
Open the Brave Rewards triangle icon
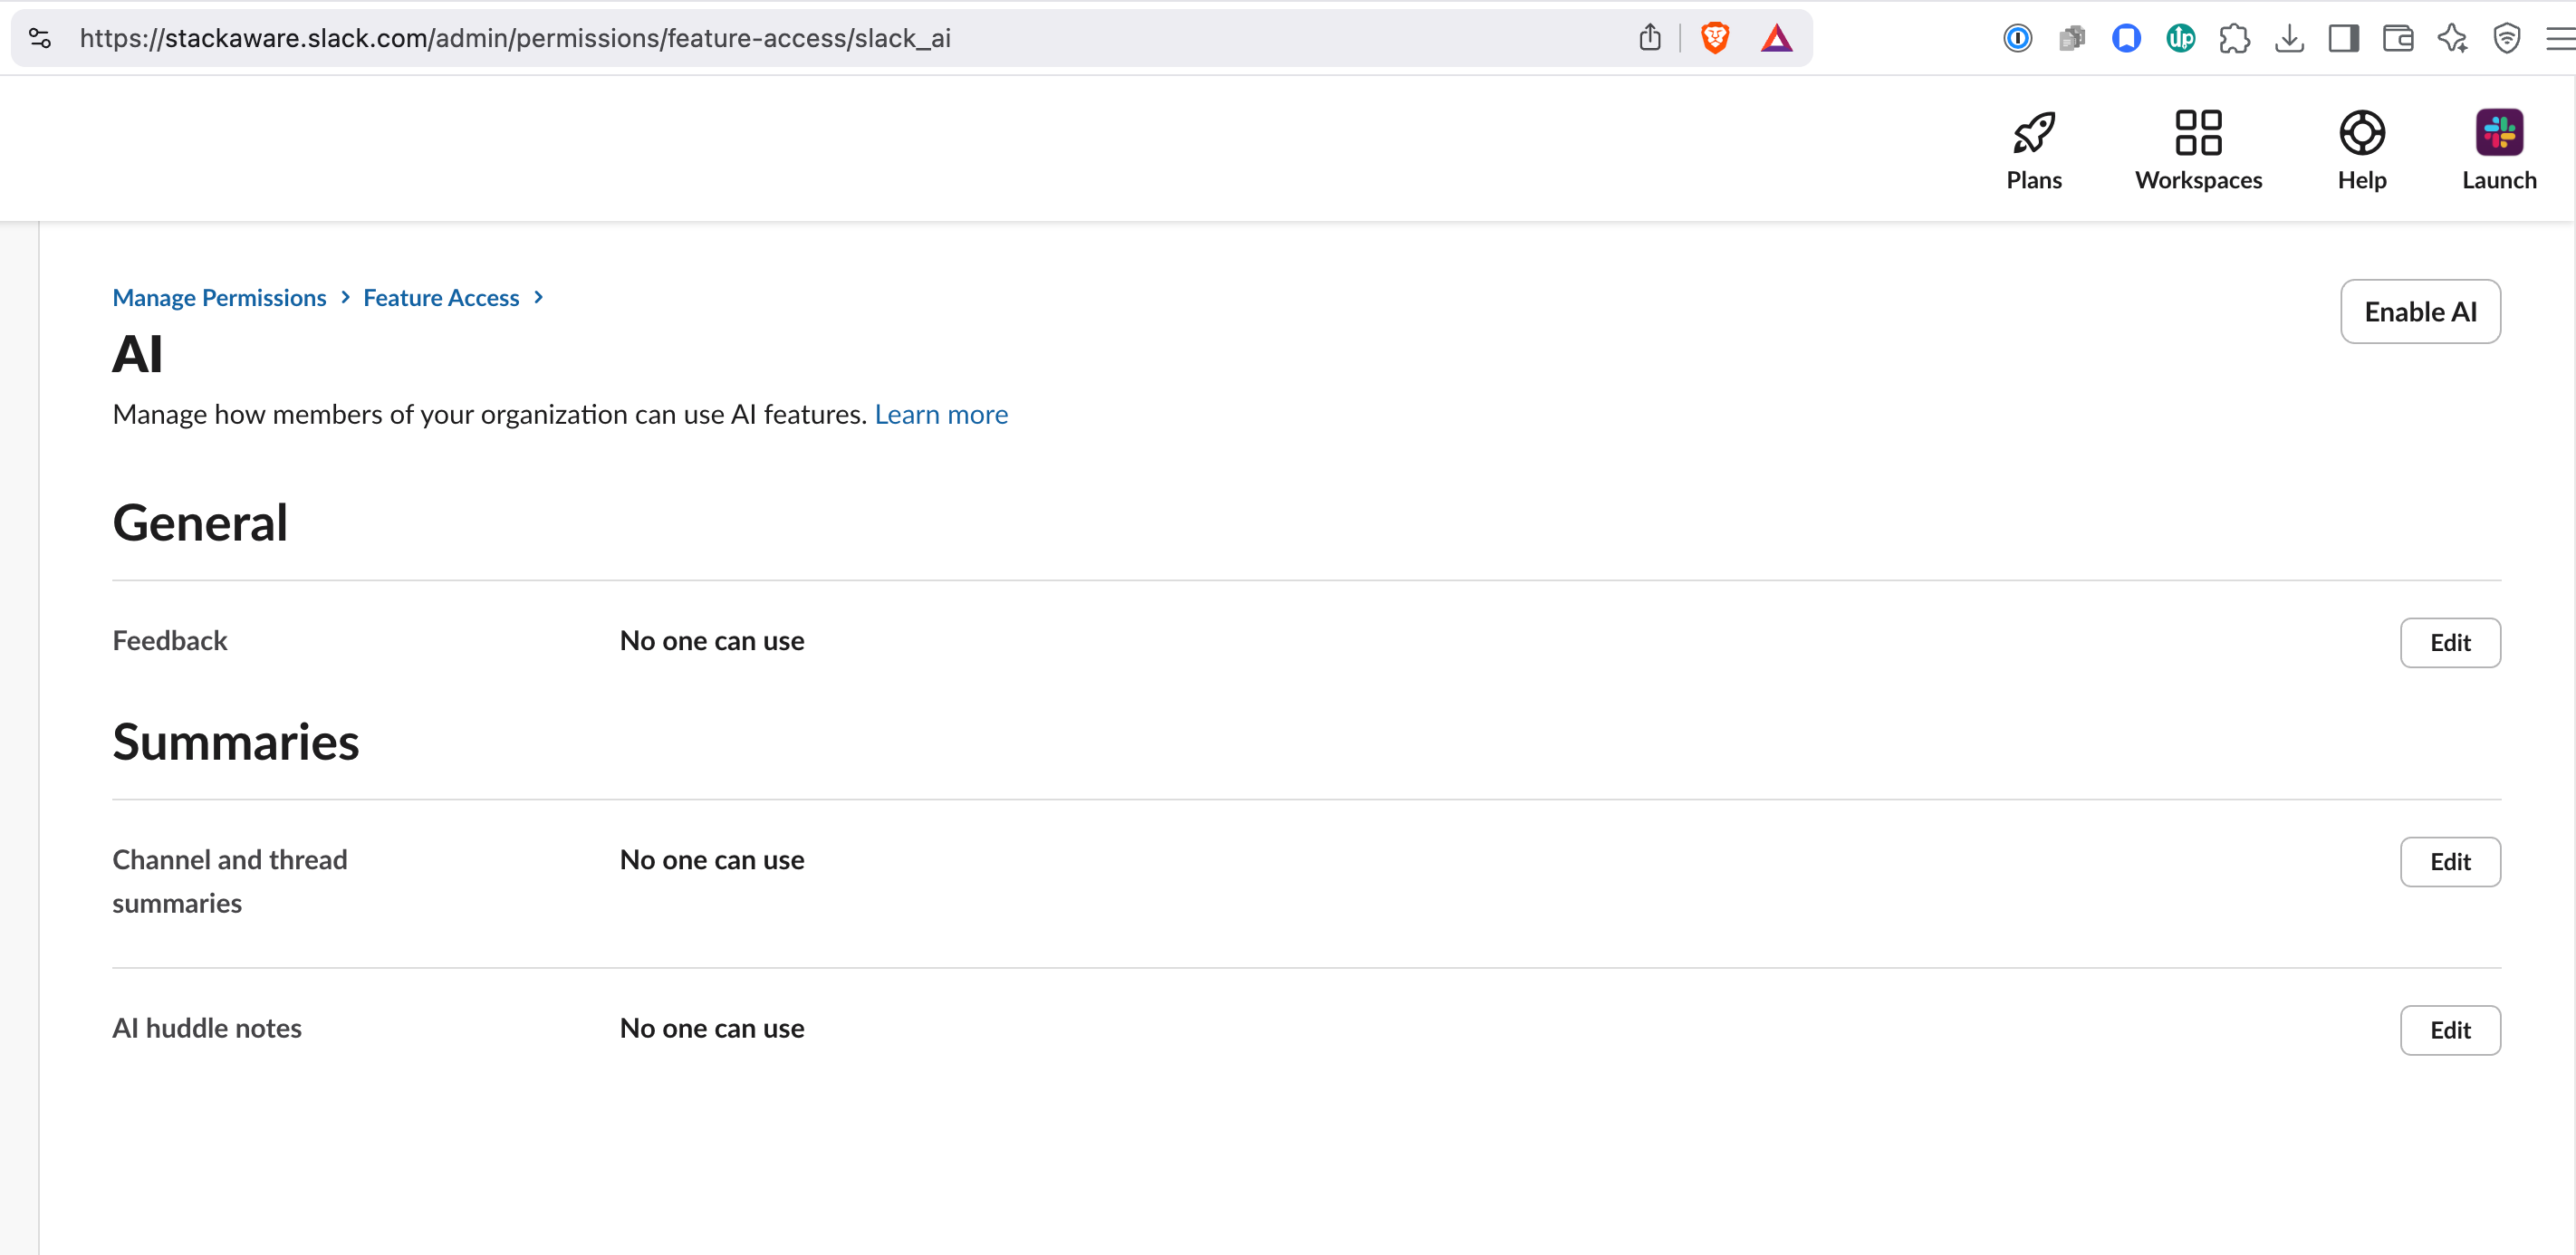(1776, 38)
